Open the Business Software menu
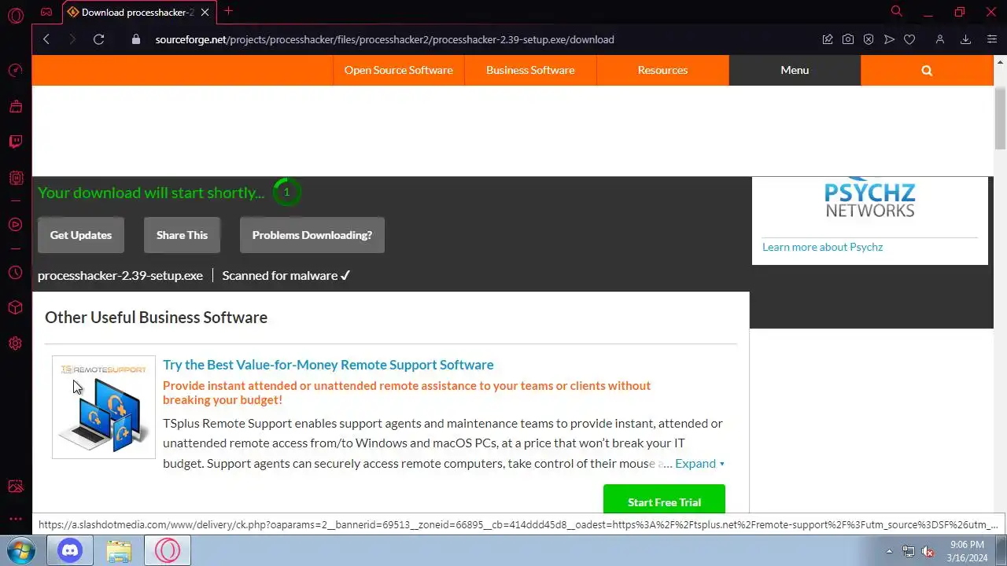This screenshot has height=566, width=1007. tap(530, 70)
